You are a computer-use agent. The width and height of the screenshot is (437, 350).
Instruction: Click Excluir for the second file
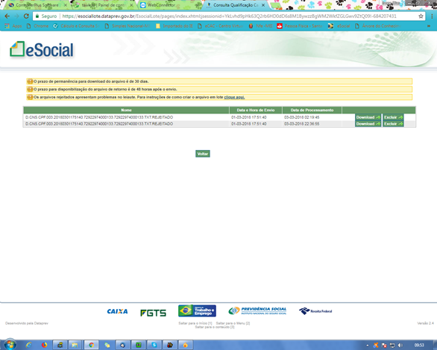pos(393,124)
